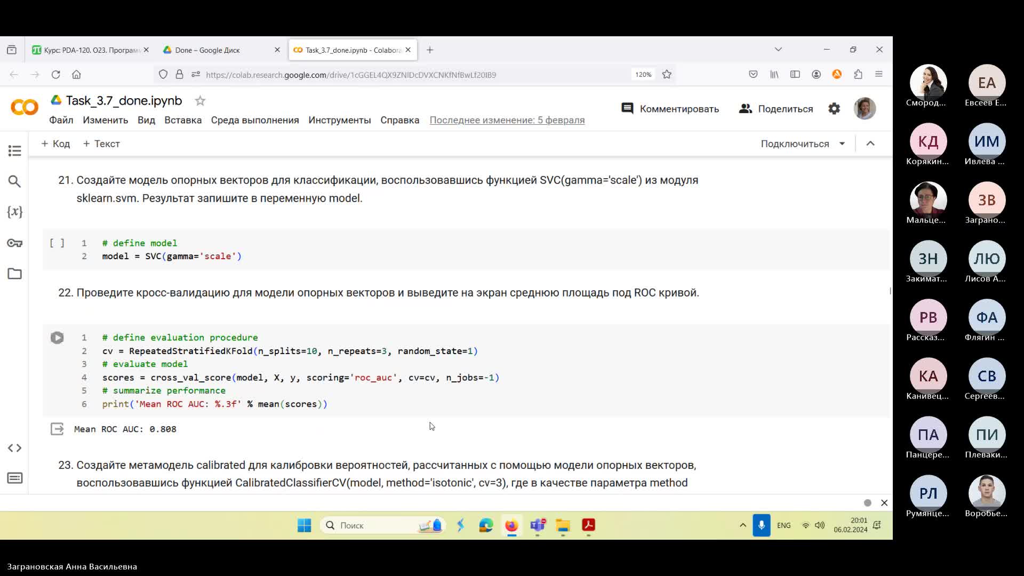Open the Firefox account icon
The width and height of the screenshot is (1024, 576).
pyautogui.click(x=816, y=75)
